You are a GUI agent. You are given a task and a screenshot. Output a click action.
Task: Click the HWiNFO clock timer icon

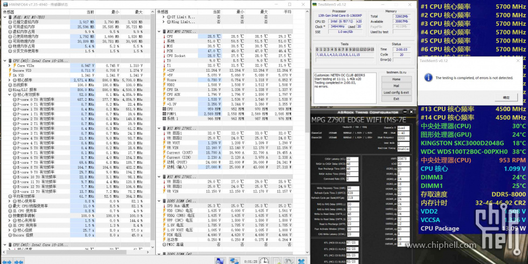265,261
